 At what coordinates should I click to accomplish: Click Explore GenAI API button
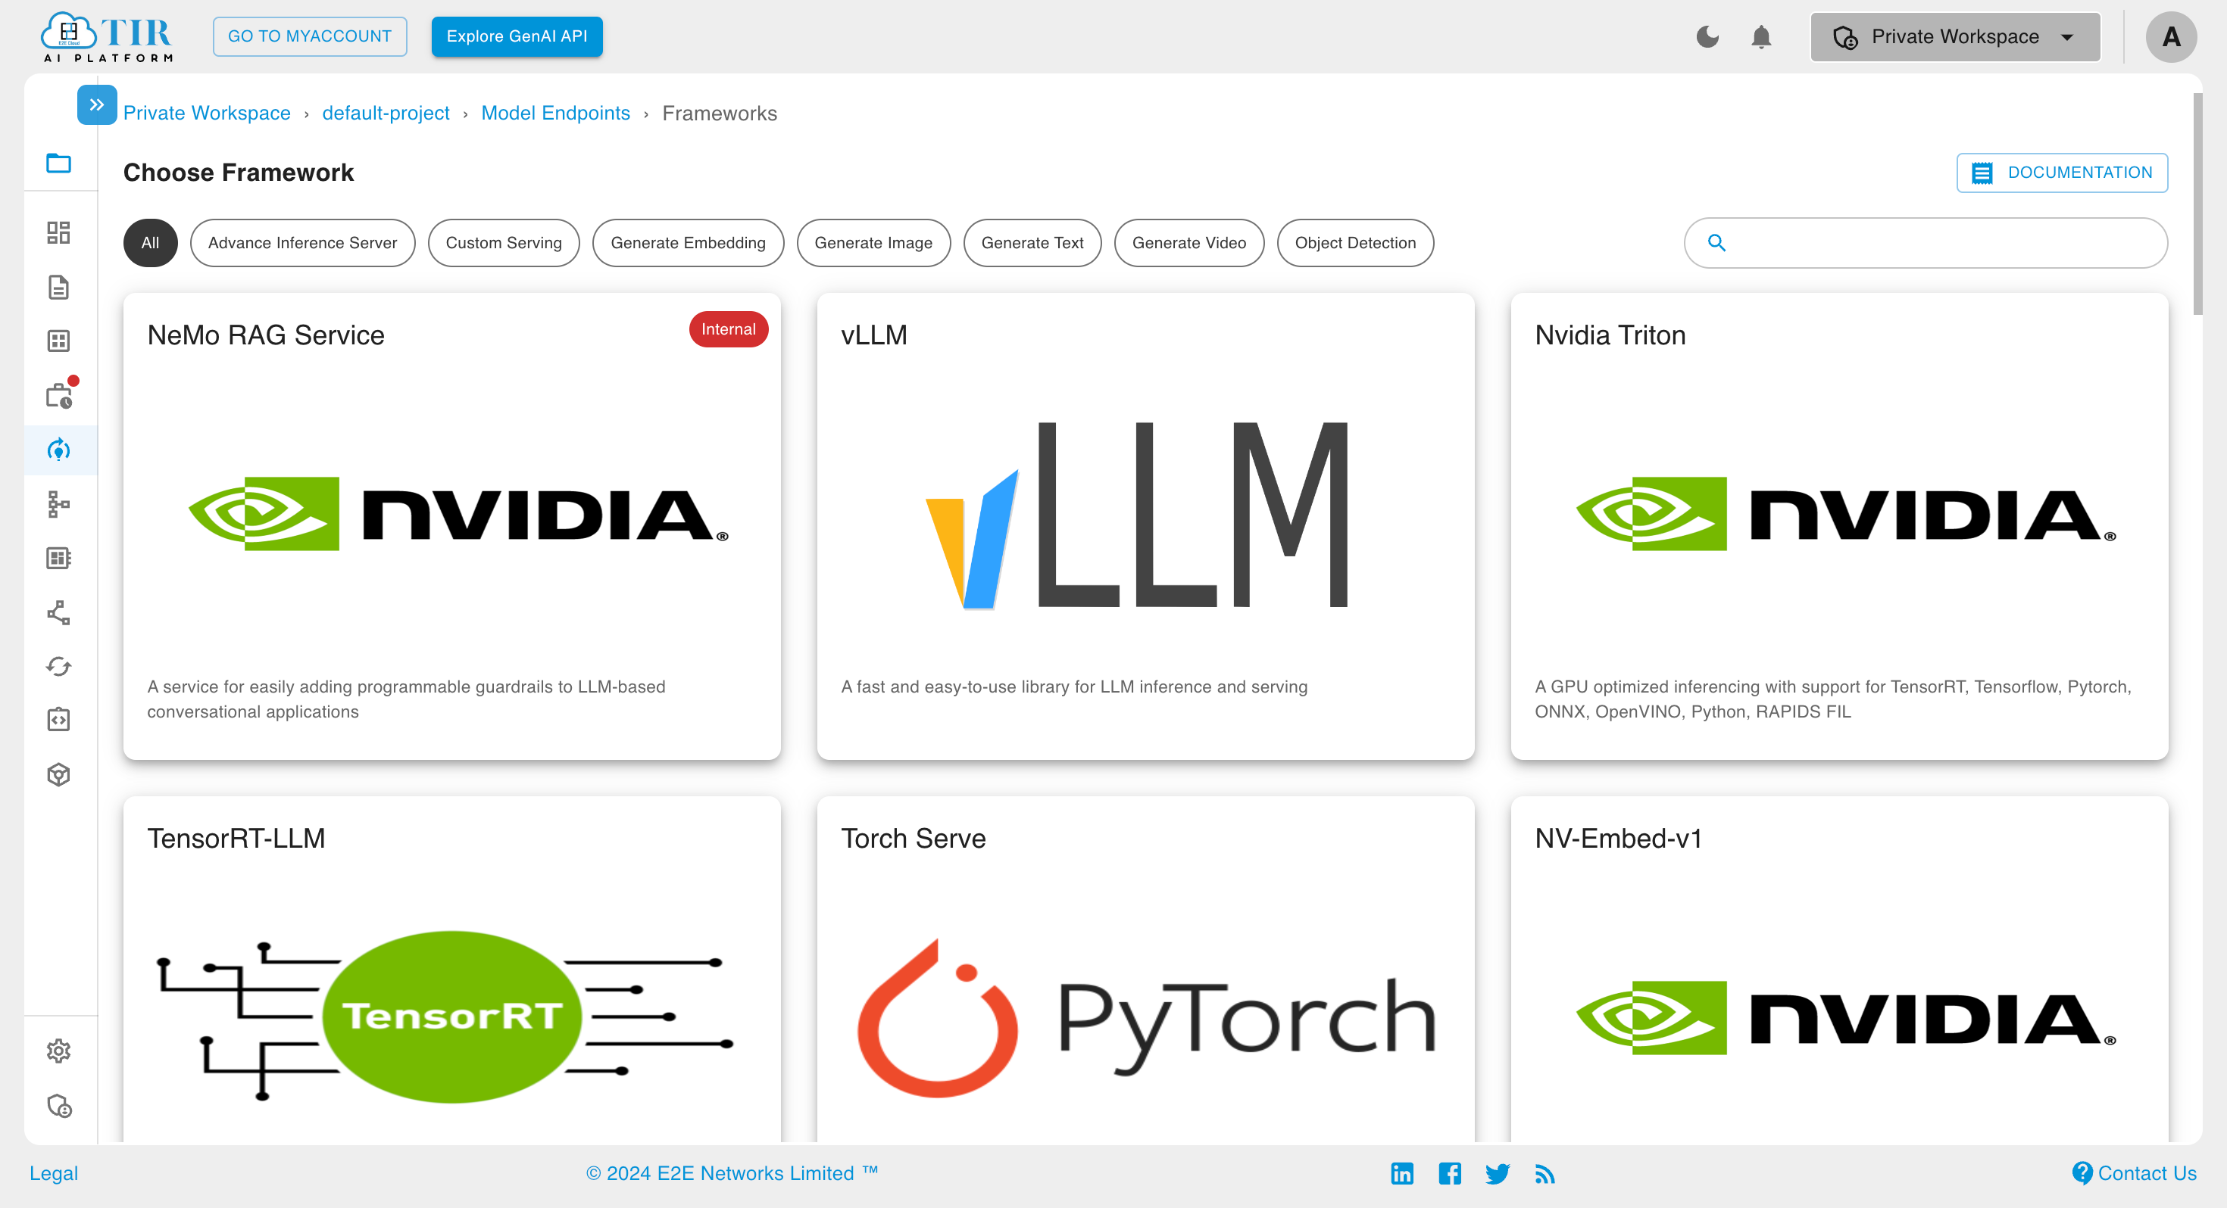pos(517,36)
